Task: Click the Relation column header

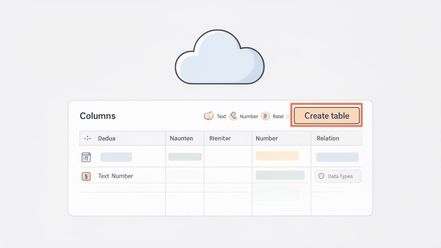Action: [328, 138]
